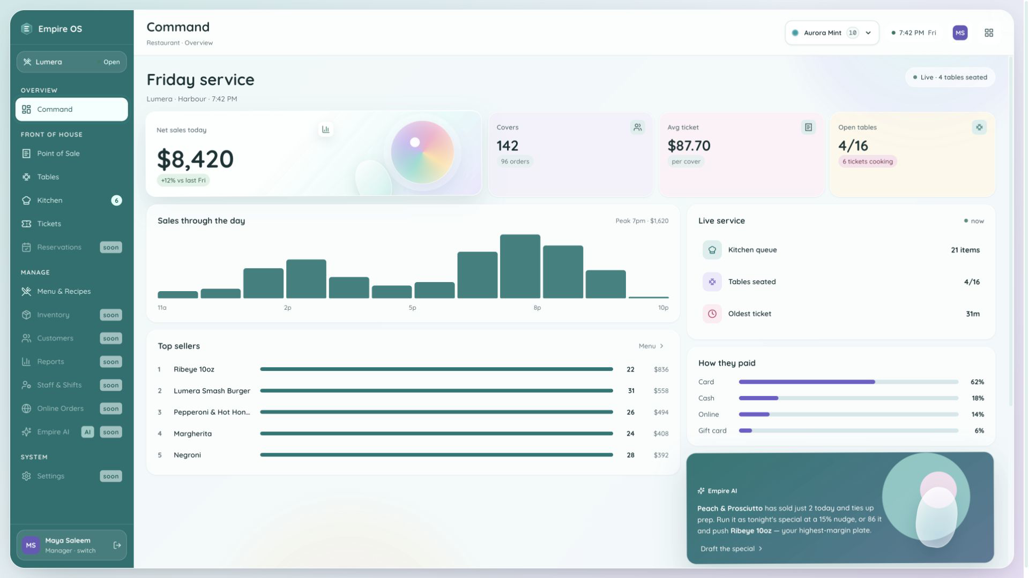
Task: Click the Settings gear icon in sidebar
Action: [x=26, y=476]
